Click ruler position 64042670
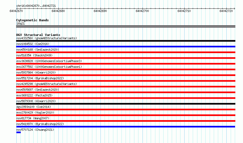Image resolution: width=243 pixels, height=143 pixels. [x=16, y=11]
